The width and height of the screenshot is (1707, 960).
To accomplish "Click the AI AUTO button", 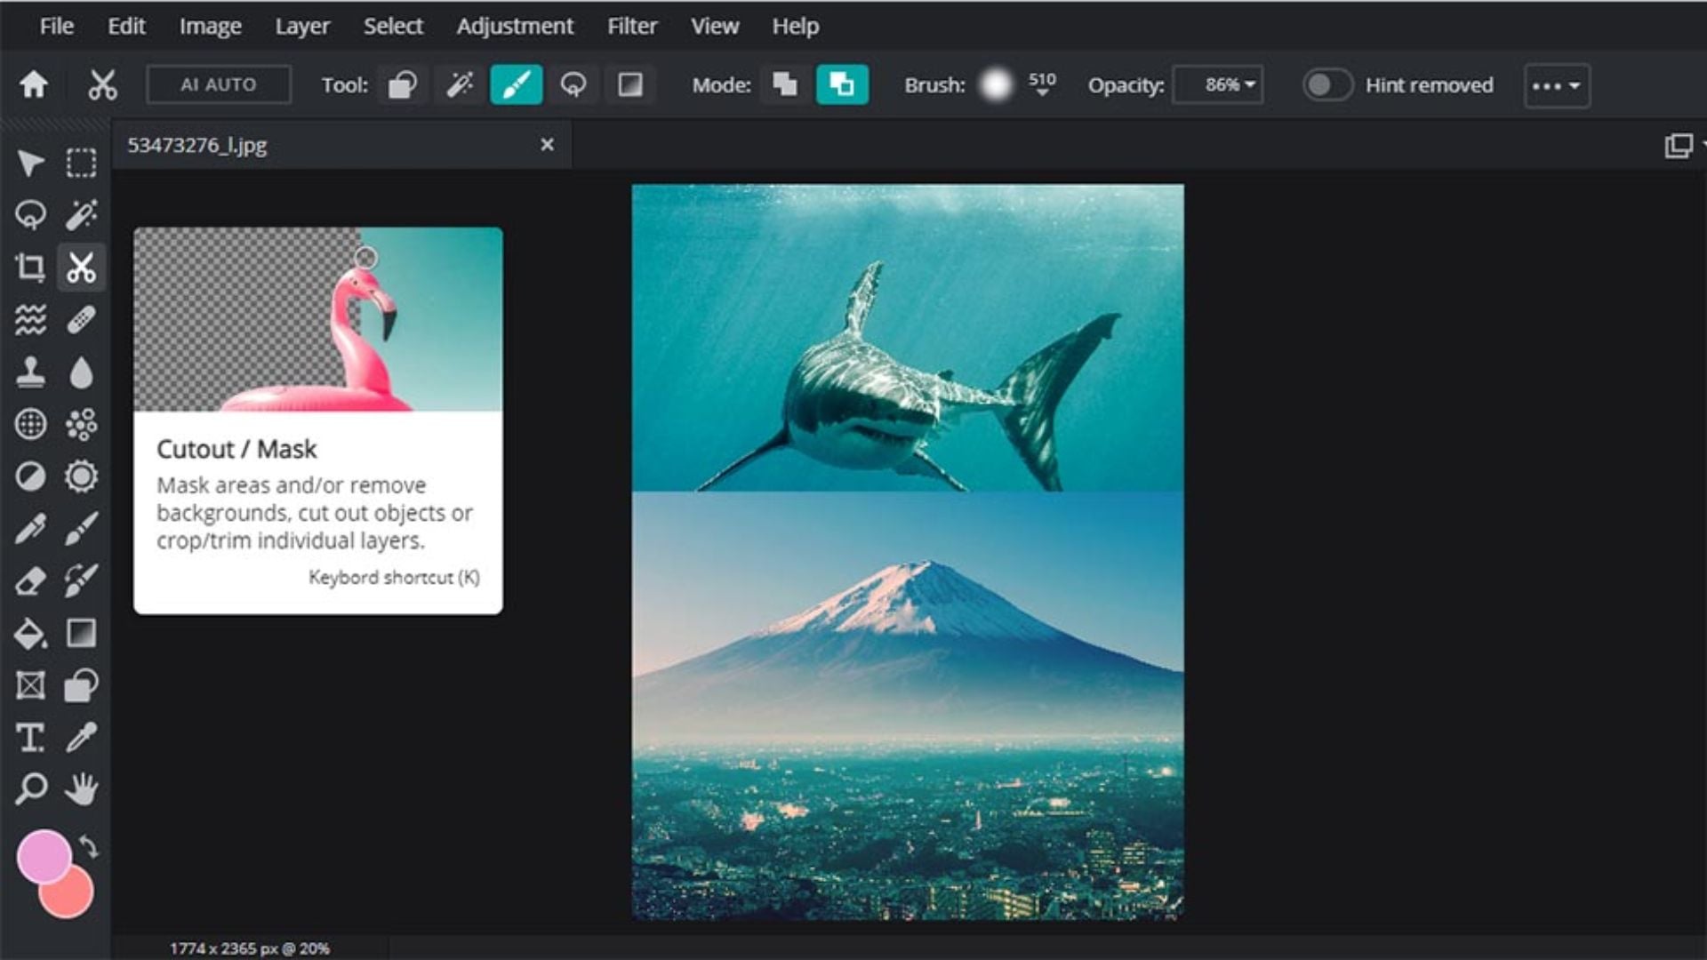I will click(x=218, y=85).
